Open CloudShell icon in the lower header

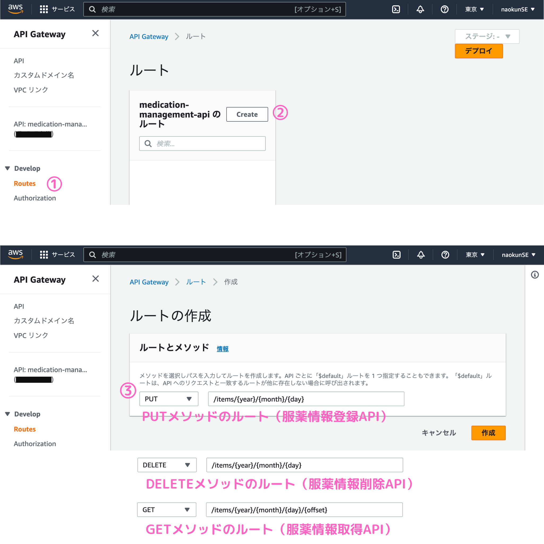click(x=397, y=255)
